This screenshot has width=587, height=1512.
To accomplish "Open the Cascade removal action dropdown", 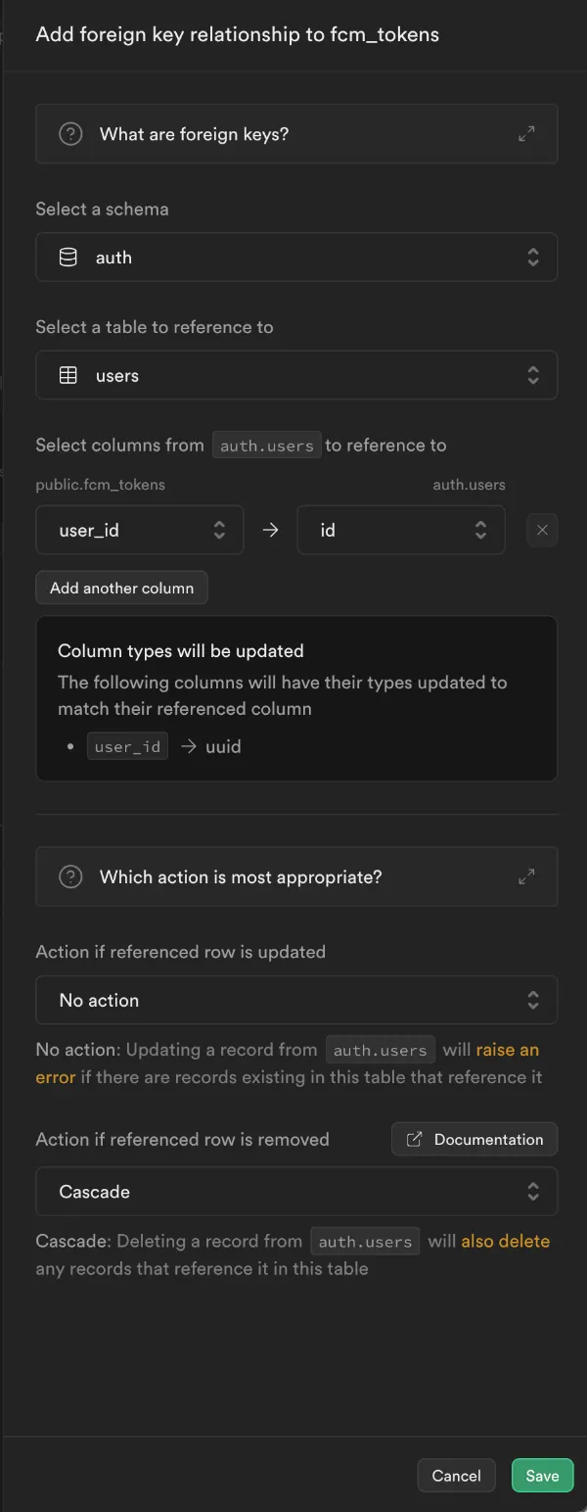I will click(x=296, y=1192).
